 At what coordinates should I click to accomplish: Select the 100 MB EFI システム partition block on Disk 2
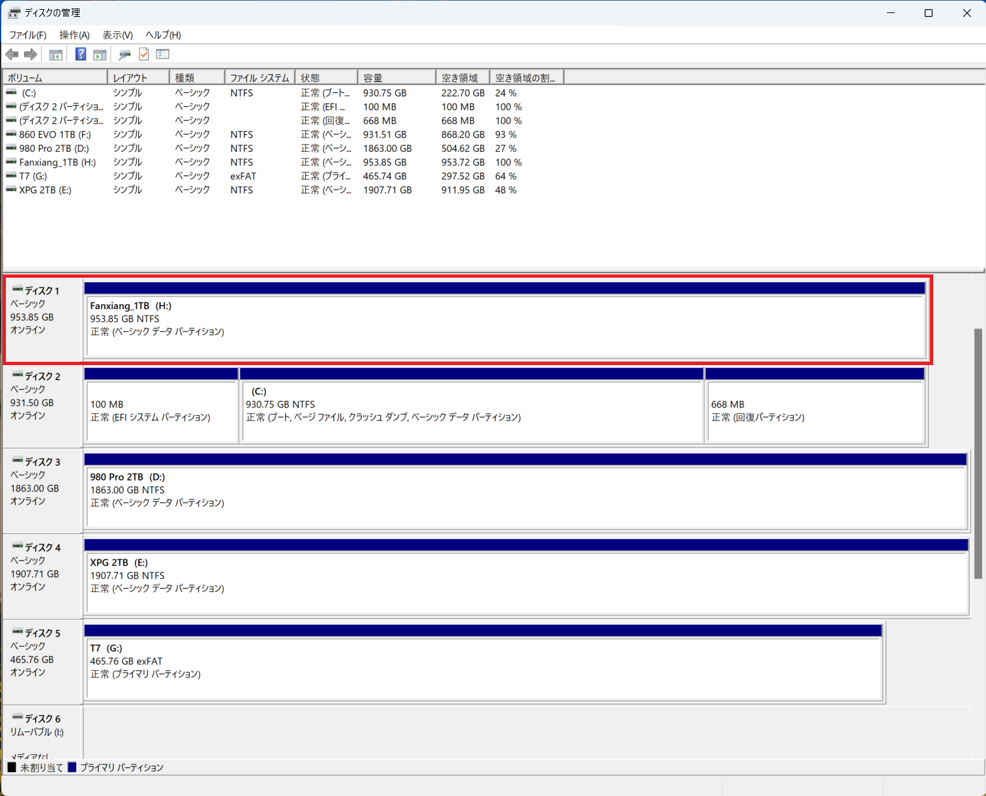click(161, 405)
